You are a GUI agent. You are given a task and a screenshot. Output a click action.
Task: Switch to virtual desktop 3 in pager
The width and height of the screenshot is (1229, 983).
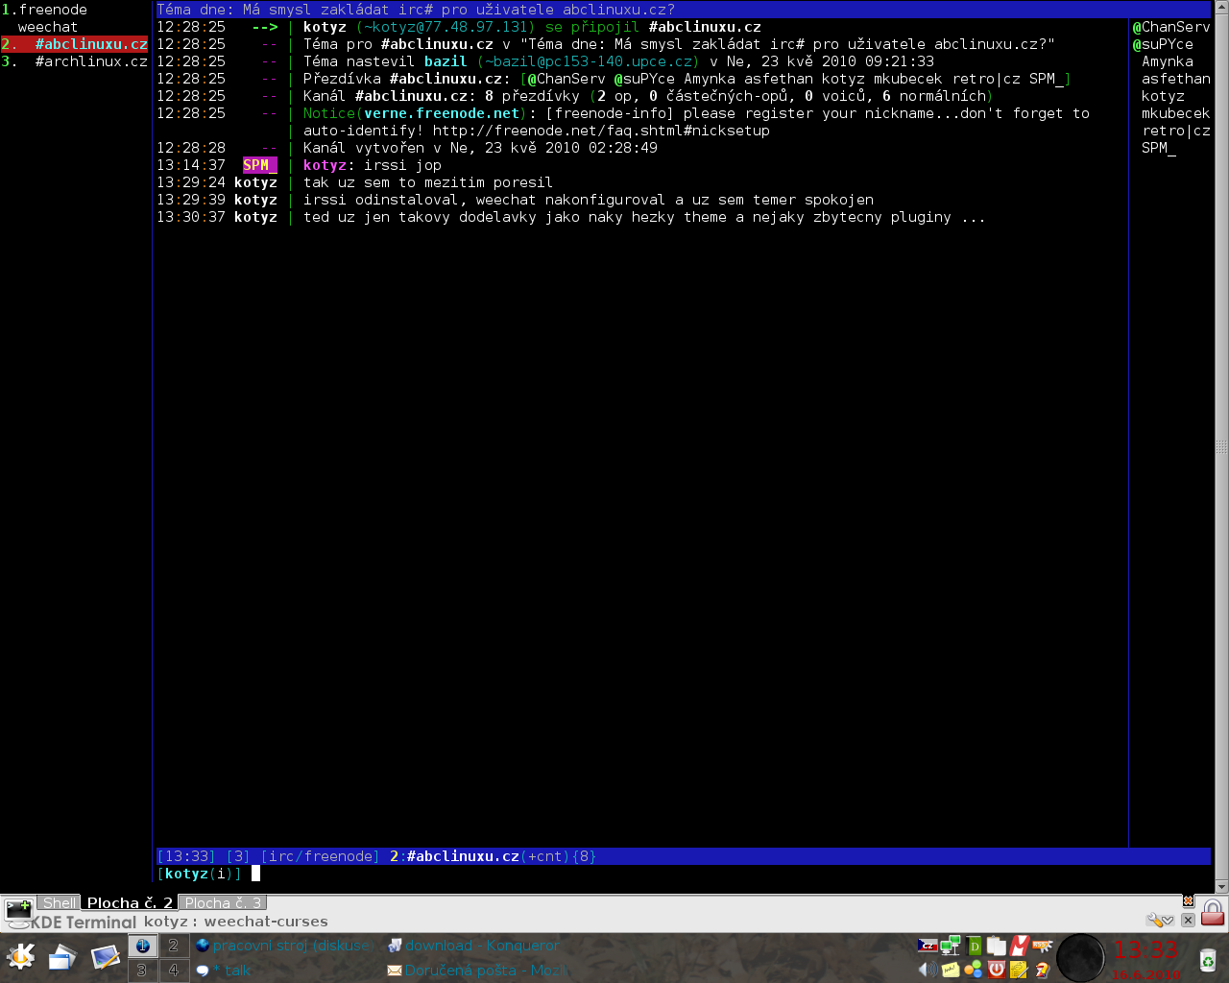142,971
